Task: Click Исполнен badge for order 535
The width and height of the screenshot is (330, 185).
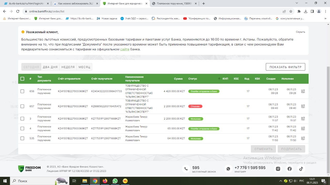Action: (x=196, y=138)
